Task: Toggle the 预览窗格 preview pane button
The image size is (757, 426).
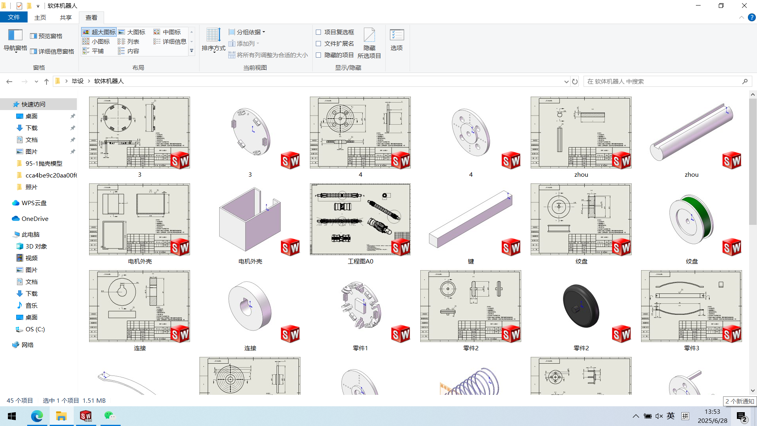Action: 47,36
